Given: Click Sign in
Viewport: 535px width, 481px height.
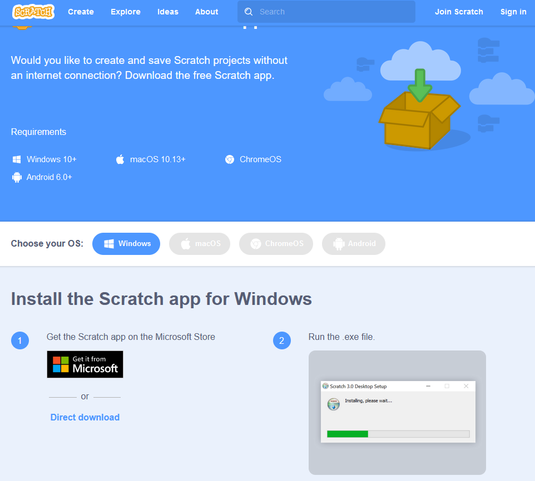Looking at the screenshot, I should point(513,12).
